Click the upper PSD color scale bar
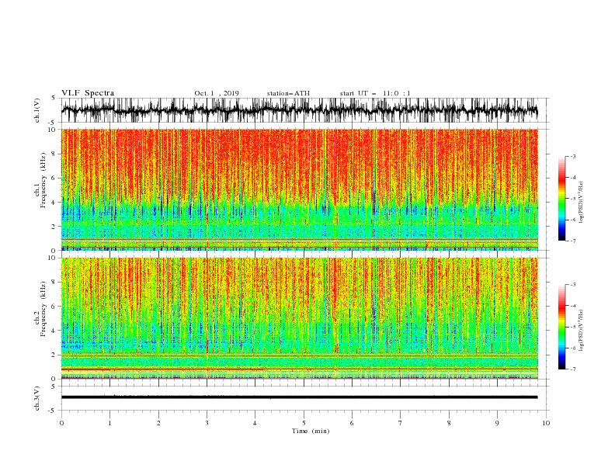615x475 pixels. coord(561,199)
